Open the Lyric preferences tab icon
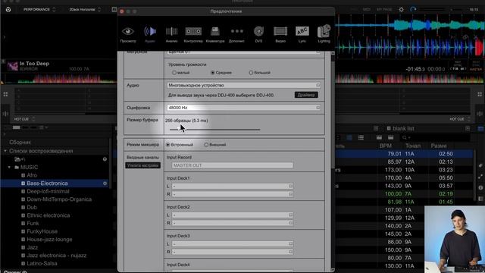 (x=302, y=31)
